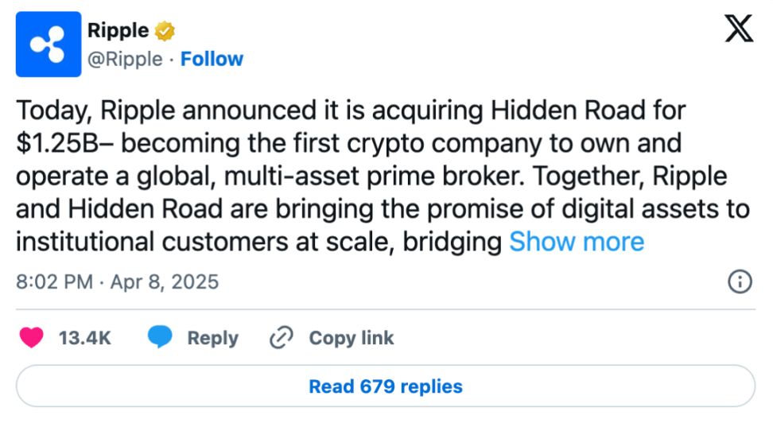
Task: Click the info circle icon
Action: [x=740, y=281]
